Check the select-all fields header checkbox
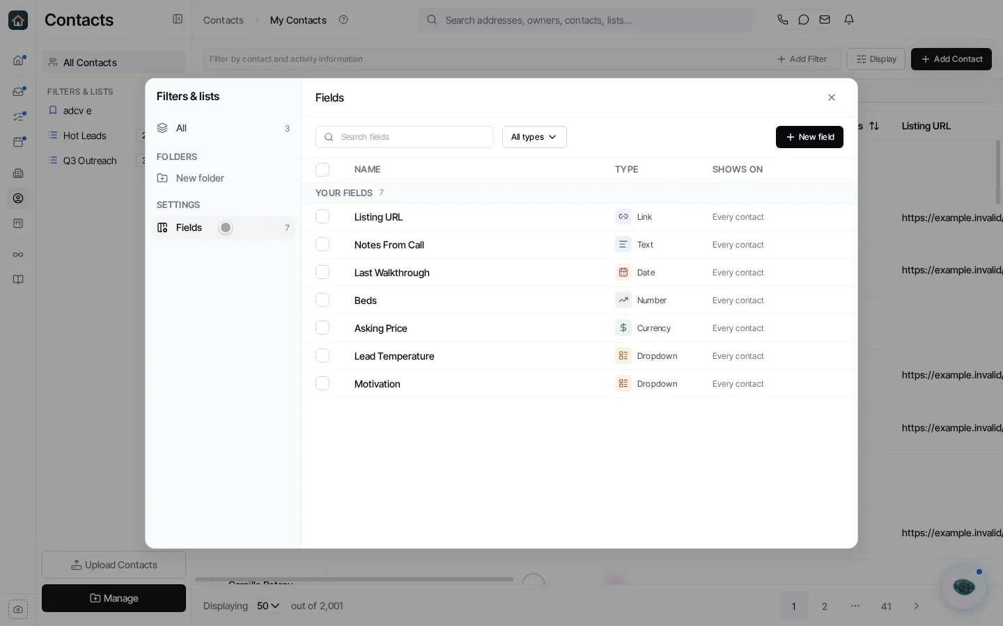This screenshot has width=1003, height=626. (x=322, y=170)
